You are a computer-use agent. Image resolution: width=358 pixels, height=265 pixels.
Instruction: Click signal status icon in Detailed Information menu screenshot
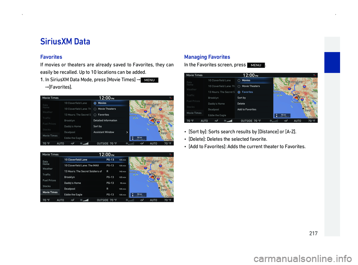[170, 98]
